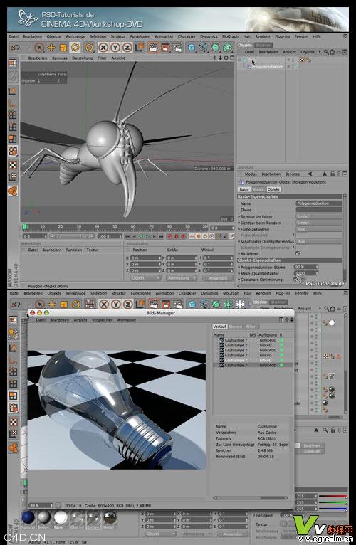This screenshot has height=545, width=356.
Task: Click the home icon in the mosquito scene object manager
Action: pyautogui.click(x=332, y=52)
